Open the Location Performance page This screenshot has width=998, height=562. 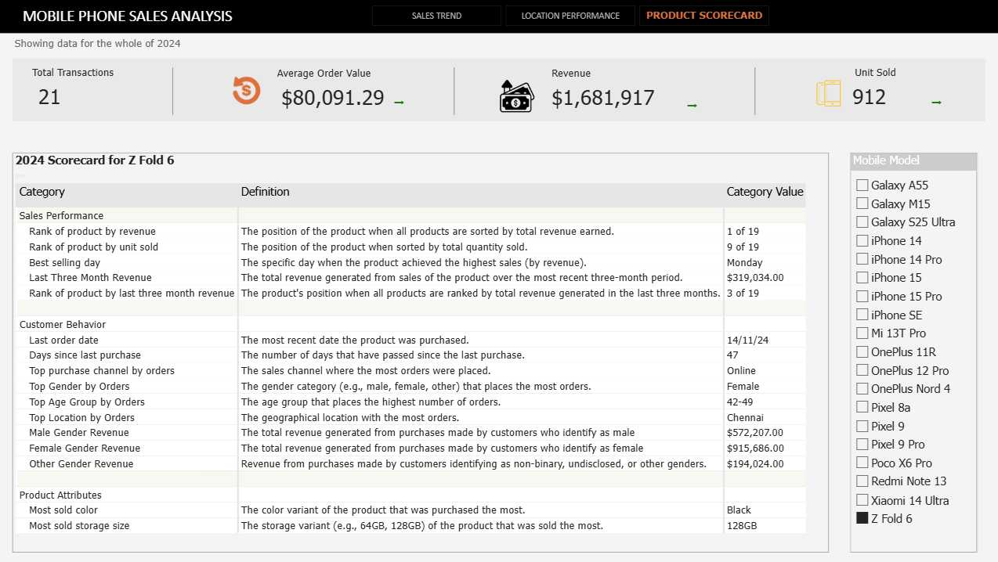coord(570,16)
